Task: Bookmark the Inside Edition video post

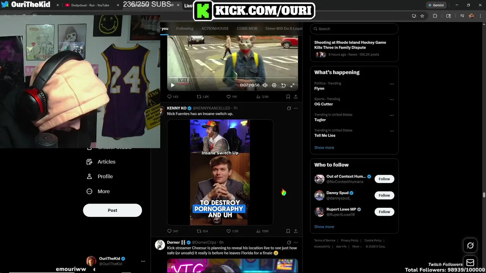Action: pos(288,97)
